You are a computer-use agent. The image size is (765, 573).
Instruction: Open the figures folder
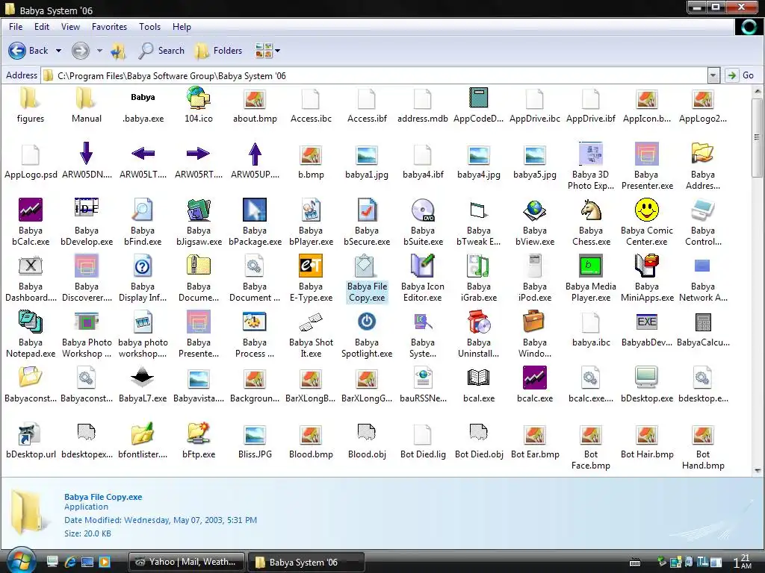[30, 98]
